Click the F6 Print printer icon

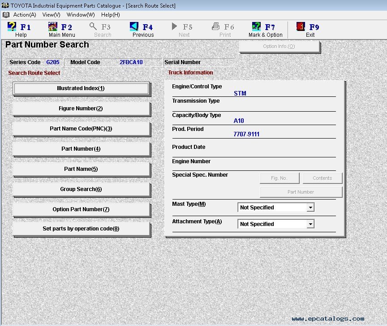(x=216, y=26)
